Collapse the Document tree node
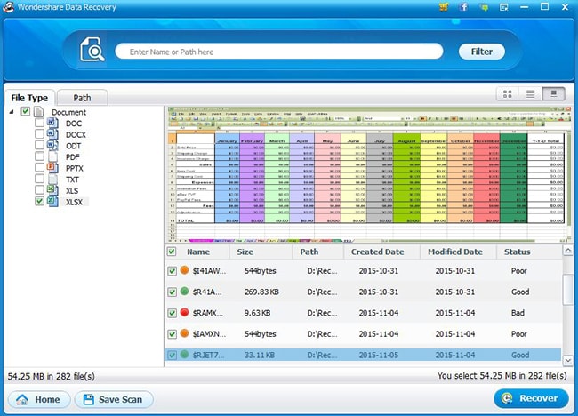The image size is (578, 416). [12, 112]
